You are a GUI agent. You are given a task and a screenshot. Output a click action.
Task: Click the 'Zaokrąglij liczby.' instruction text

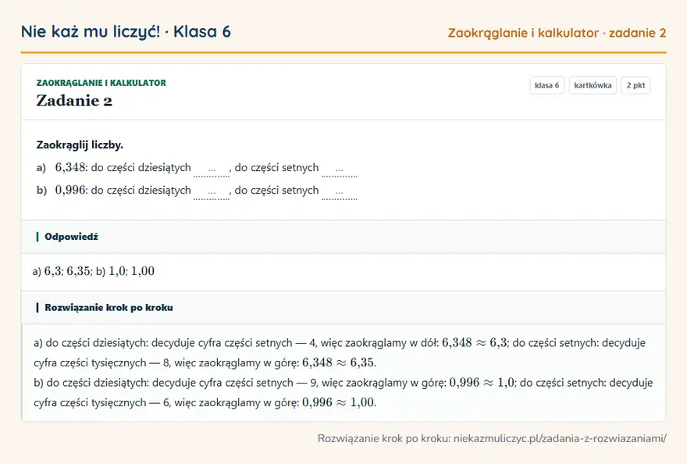pos(80,145)
